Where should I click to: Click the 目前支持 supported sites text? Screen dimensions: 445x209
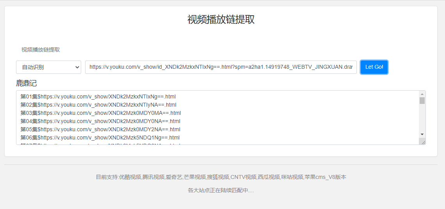[x=221, y=177]
